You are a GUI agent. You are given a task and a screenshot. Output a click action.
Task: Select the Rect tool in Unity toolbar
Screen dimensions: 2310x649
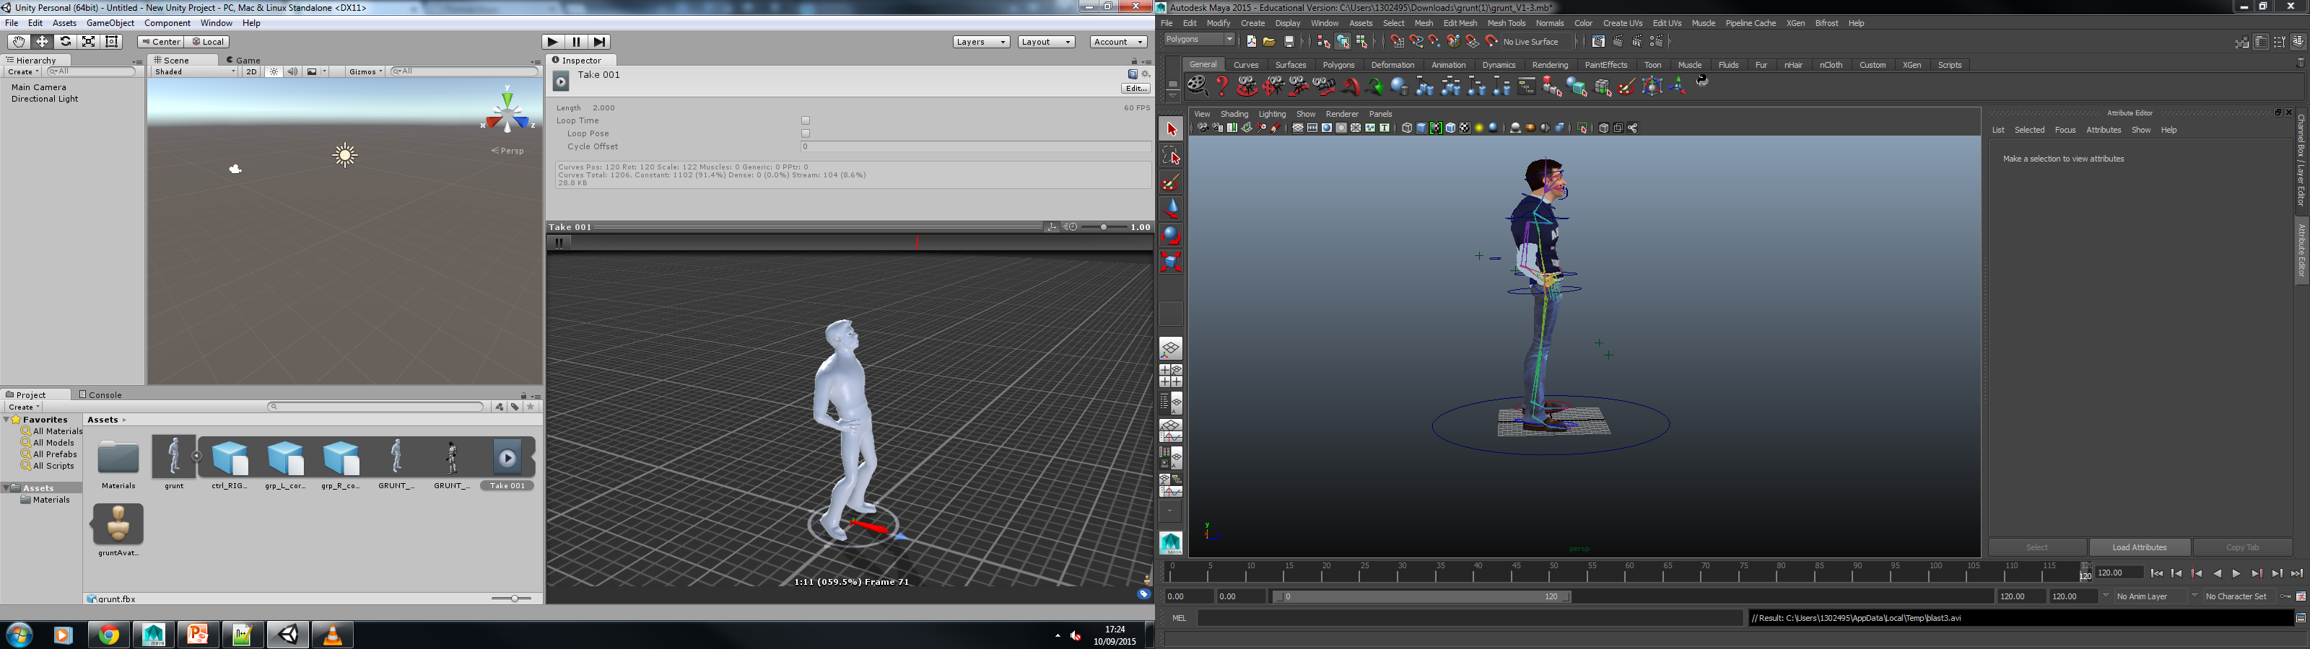(x=112, y=42)
